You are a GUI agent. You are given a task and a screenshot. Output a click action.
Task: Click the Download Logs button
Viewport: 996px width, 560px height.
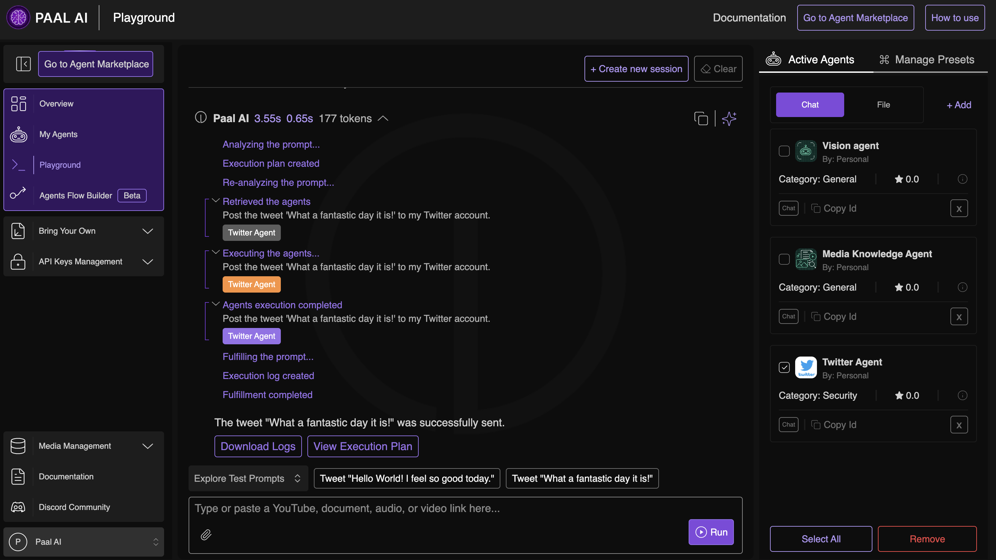tap(258, 446)
